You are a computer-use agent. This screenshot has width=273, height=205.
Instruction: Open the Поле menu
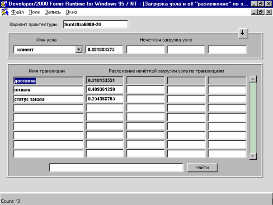click(34, 12)
